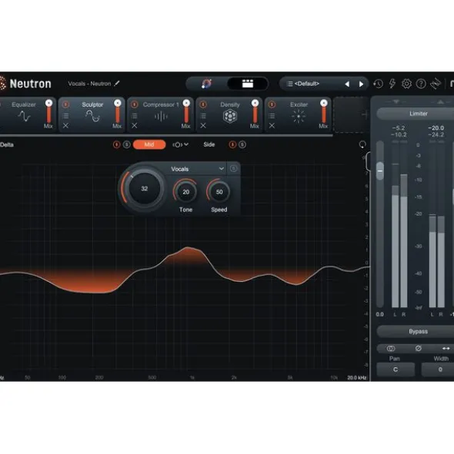Click the Tone knob showing 20
454x454 pixels.
185,192
